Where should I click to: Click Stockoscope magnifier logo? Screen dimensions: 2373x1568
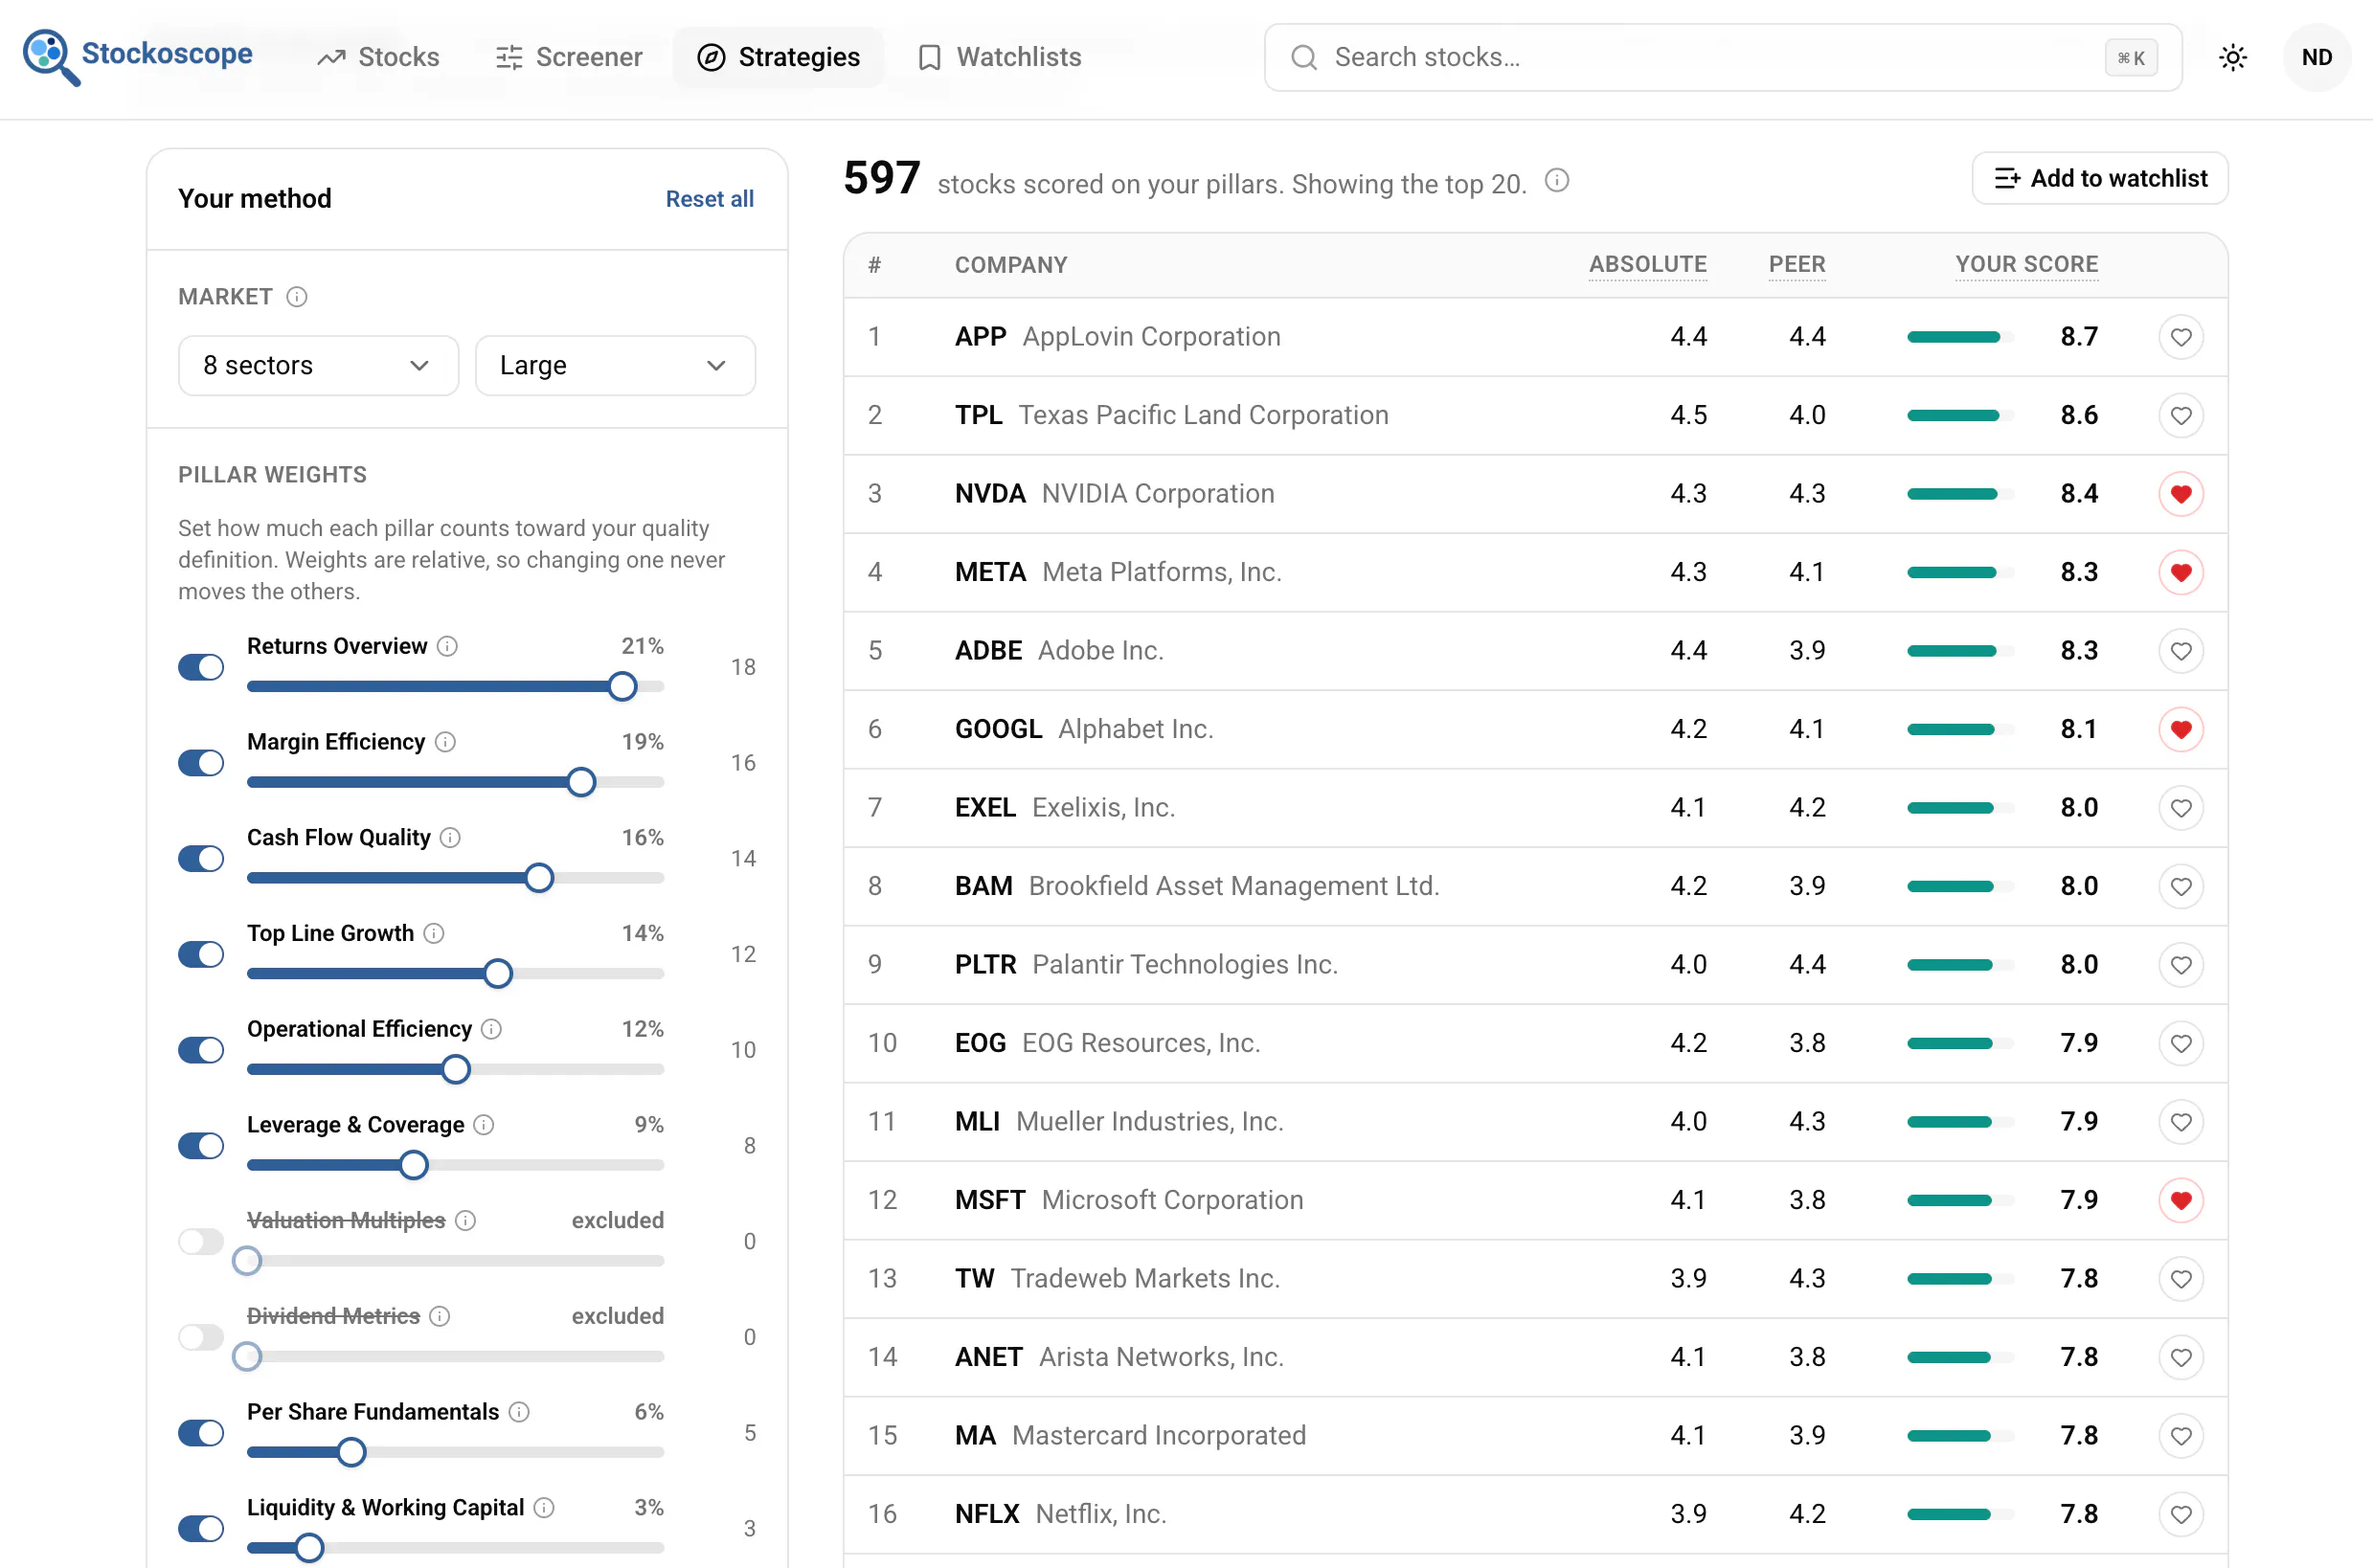(50, 57)
